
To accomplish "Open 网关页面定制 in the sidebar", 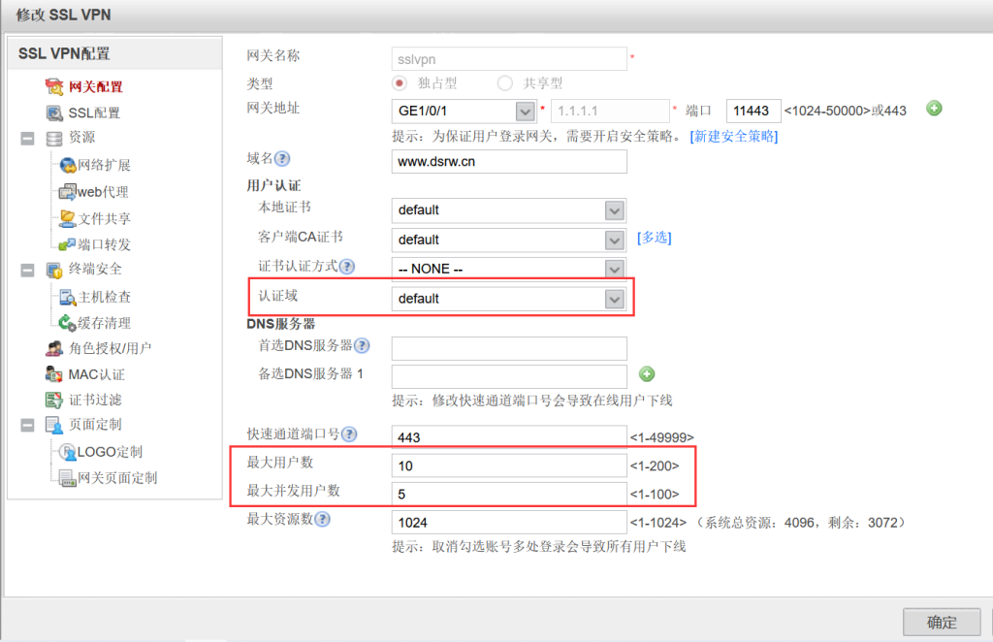I will pos(117,478).
